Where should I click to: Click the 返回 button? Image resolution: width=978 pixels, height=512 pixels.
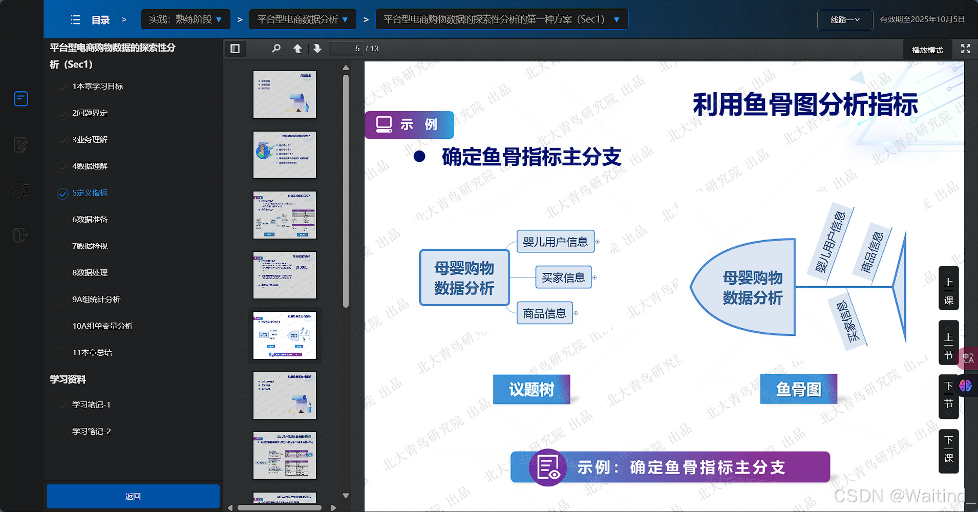[133, 496]
